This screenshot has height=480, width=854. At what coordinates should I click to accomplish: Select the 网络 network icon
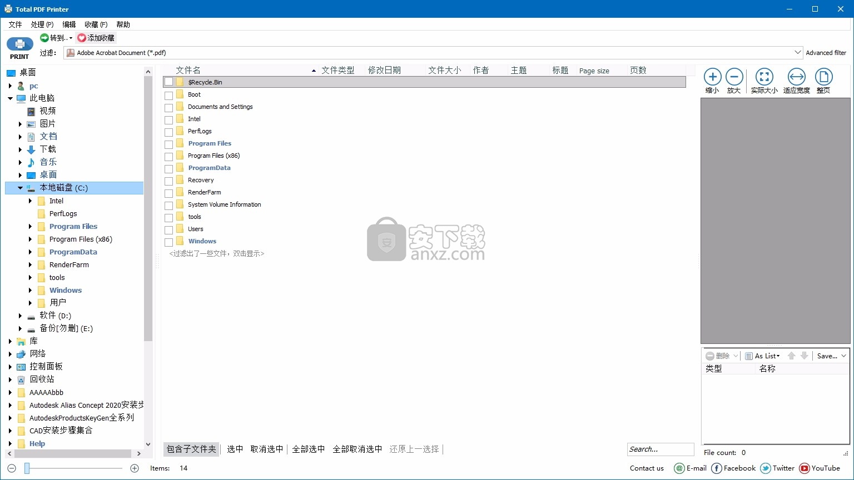click(x=21, y=354)
